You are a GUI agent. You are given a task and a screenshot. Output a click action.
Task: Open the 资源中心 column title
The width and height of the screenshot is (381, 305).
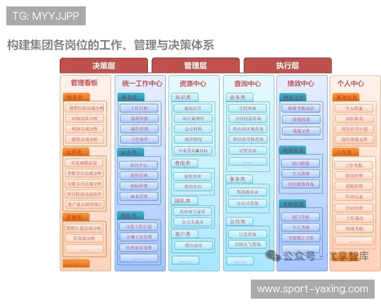pos(193,84)
